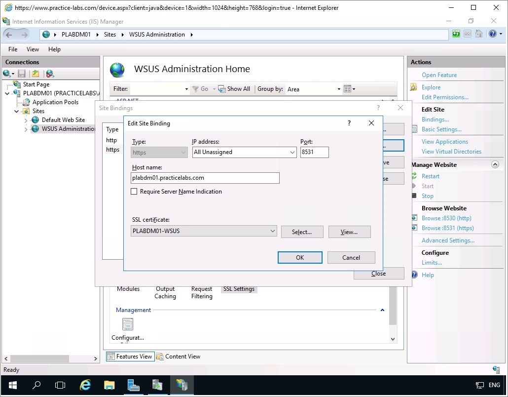This screenshot has height=397, width=508.
Task: Click the Save icon in Connections toolbar
Action: (21, 74)
